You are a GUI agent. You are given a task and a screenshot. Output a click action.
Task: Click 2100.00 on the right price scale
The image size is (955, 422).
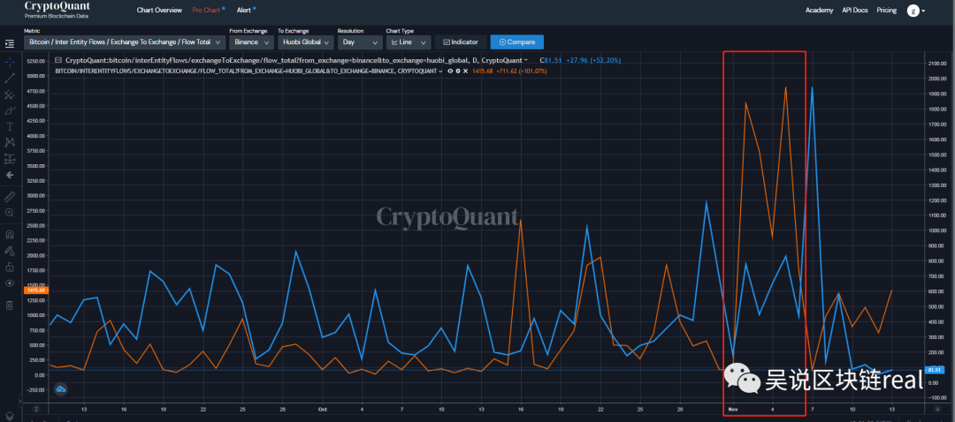click(936, 64)
